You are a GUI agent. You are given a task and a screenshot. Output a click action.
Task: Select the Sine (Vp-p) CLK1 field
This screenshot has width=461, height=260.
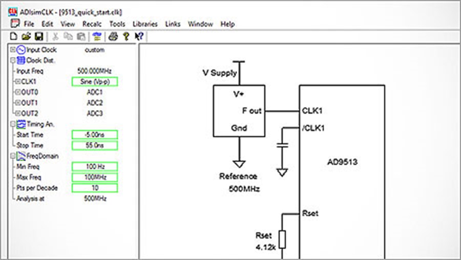click(x=95, y=82)
